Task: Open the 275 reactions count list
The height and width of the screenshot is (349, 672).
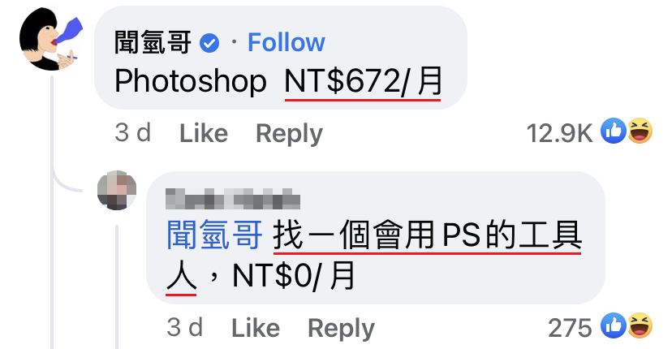Action: click(x=570, y=329)
